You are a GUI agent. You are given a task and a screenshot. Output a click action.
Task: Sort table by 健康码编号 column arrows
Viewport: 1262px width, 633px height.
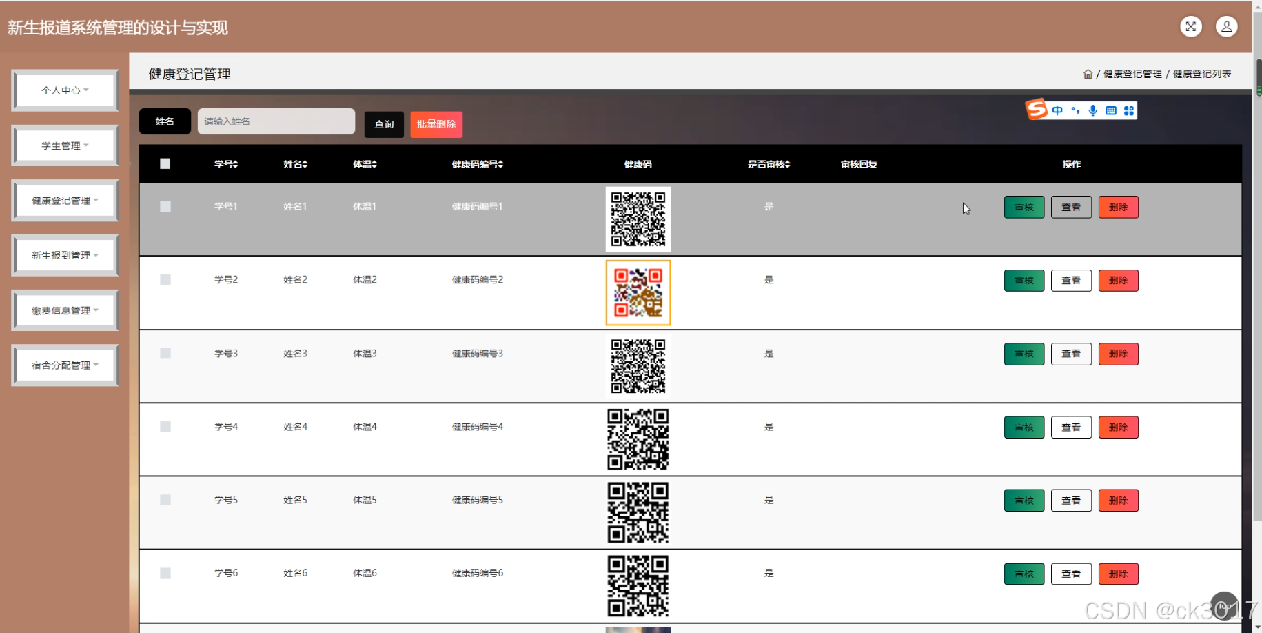501,164
